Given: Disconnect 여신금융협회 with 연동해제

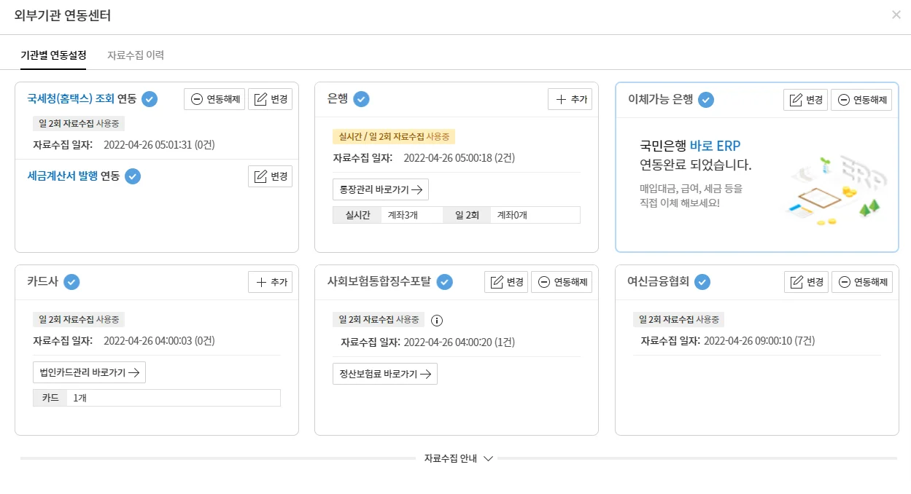Looking at the screenshot, I should [863, 282].
